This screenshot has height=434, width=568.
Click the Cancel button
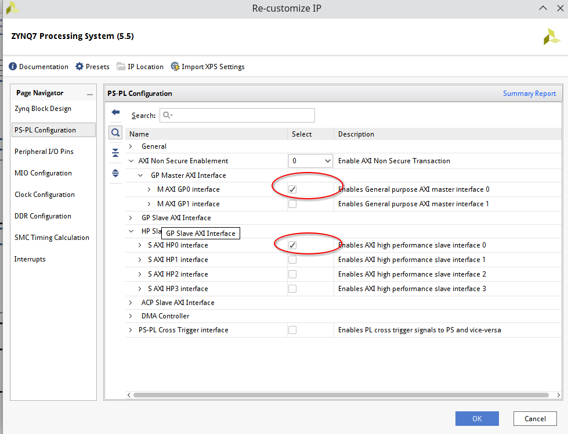tap(535, 418)
